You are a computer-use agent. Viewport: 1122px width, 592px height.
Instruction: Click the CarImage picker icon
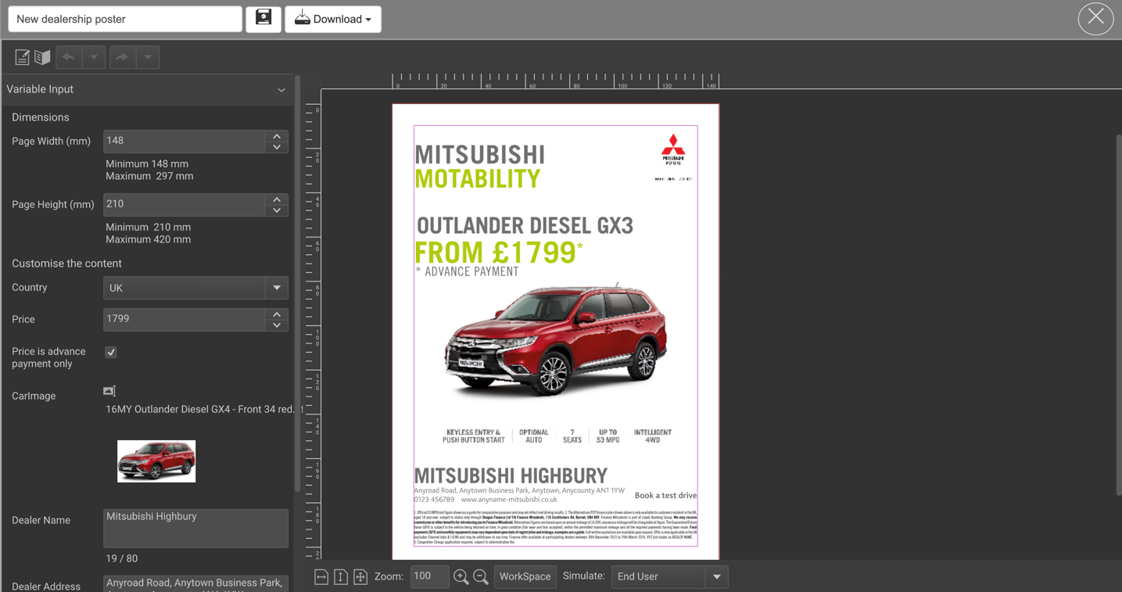click(x=109, y=391)
